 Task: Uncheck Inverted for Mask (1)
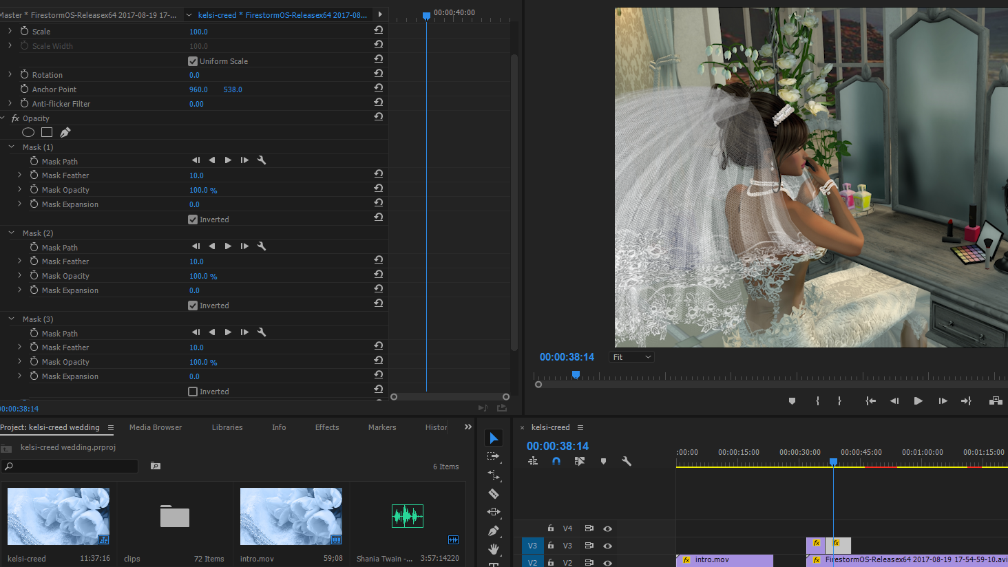(x=193, y=220)
